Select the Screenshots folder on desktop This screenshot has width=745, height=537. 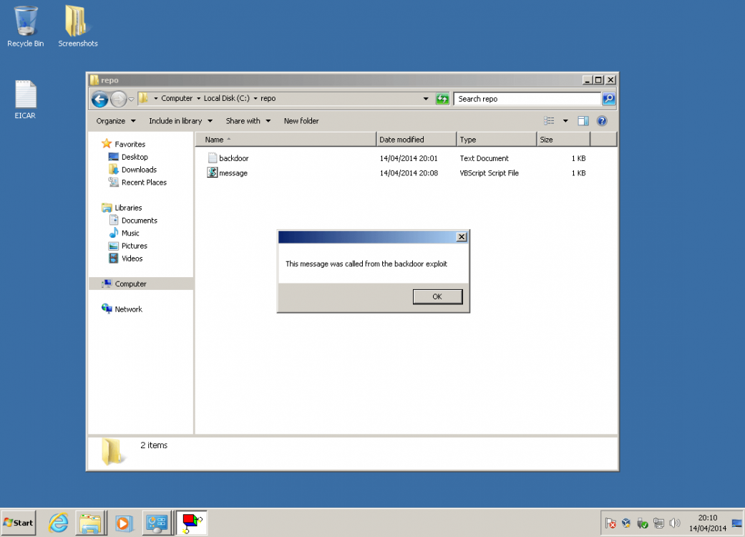click(x=78, y=27)
